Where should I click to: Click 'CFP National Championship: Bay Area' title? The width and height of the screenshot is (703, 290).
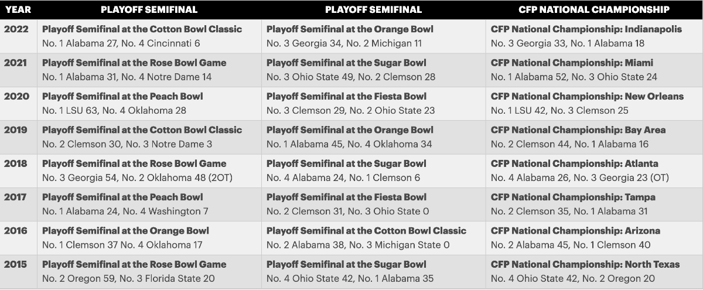coord(578,130)
